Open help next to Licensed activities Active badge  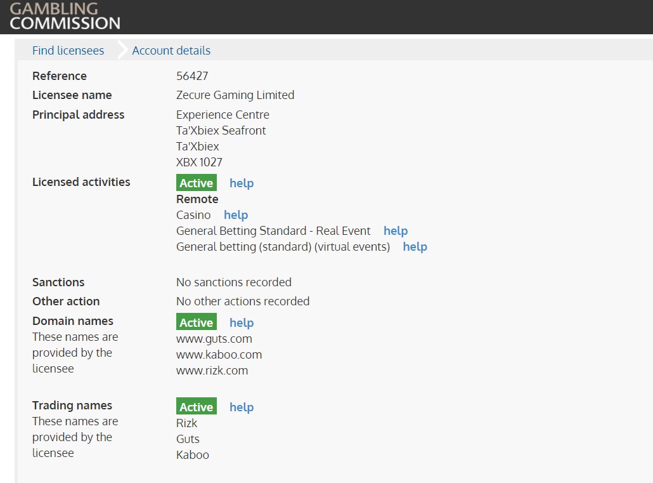242,183
